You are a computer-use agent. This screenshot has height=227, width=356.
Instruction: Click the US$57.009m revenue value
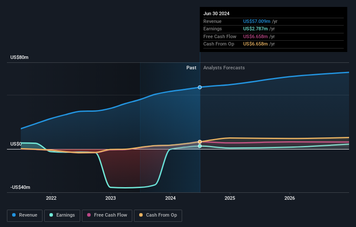(x=257, y=21)
